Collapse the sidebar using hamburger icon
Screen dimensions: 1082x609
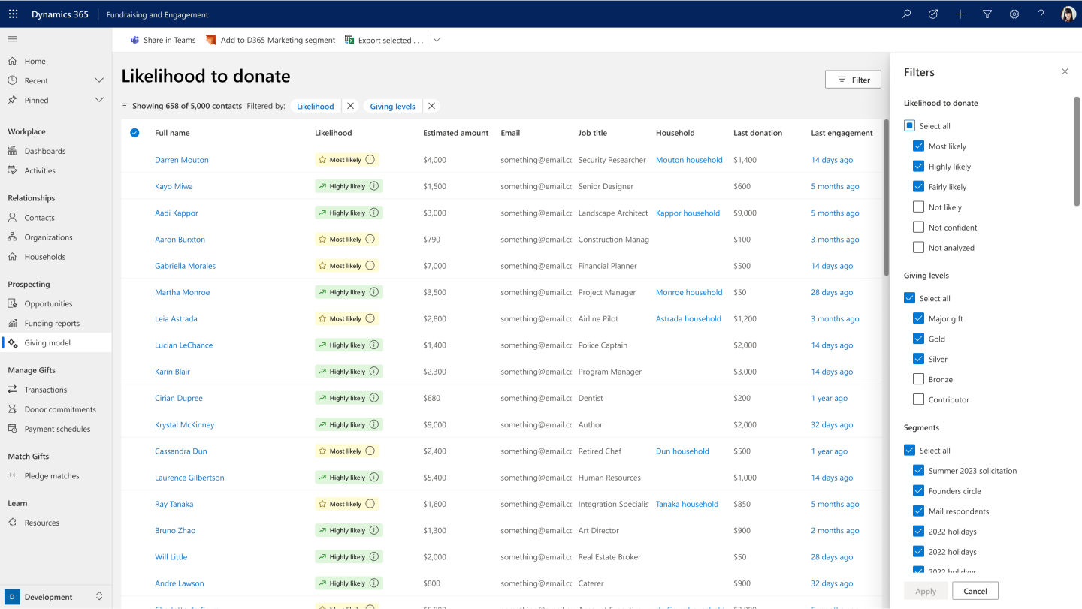12,39
